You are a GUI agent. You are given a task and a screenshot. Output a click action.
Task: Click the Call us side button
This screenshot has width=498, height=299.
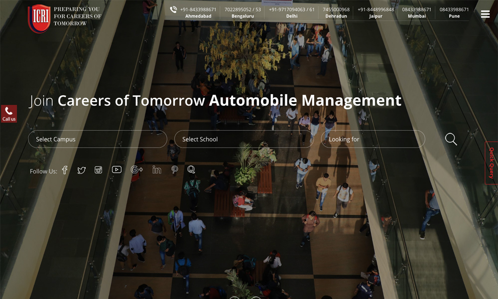(9, 114)
